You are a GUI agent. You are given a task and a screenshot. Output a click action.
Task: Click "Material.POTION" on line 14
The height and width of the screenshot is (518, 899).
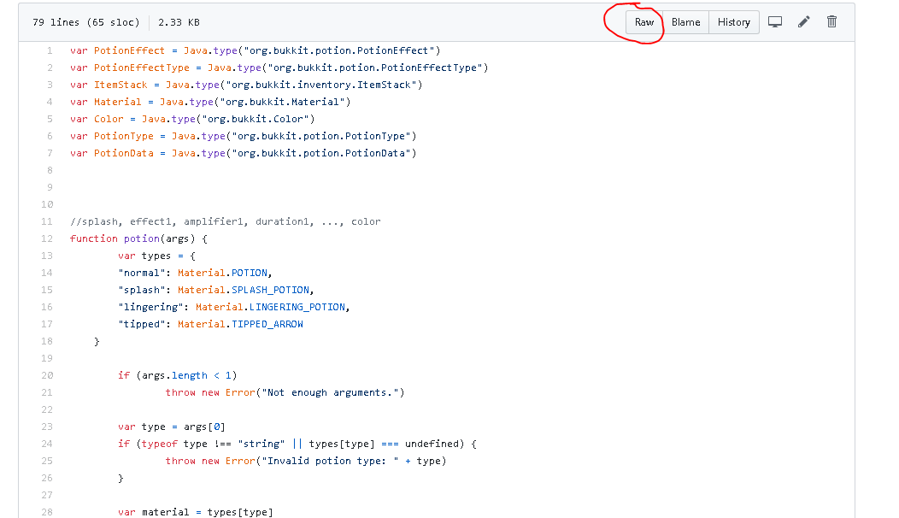click(222, 273)
